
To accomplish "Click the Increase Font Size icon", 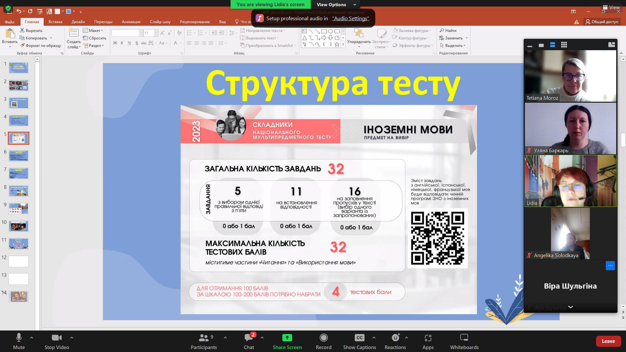I will tap(162, 33).
